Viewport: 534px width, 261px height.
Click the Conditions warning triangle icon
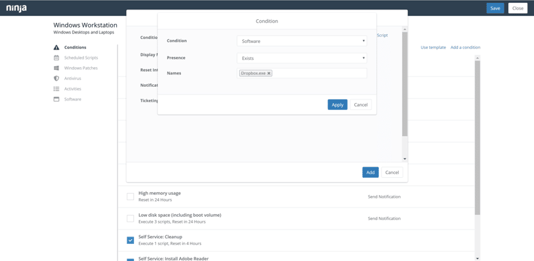pos(56,48)
